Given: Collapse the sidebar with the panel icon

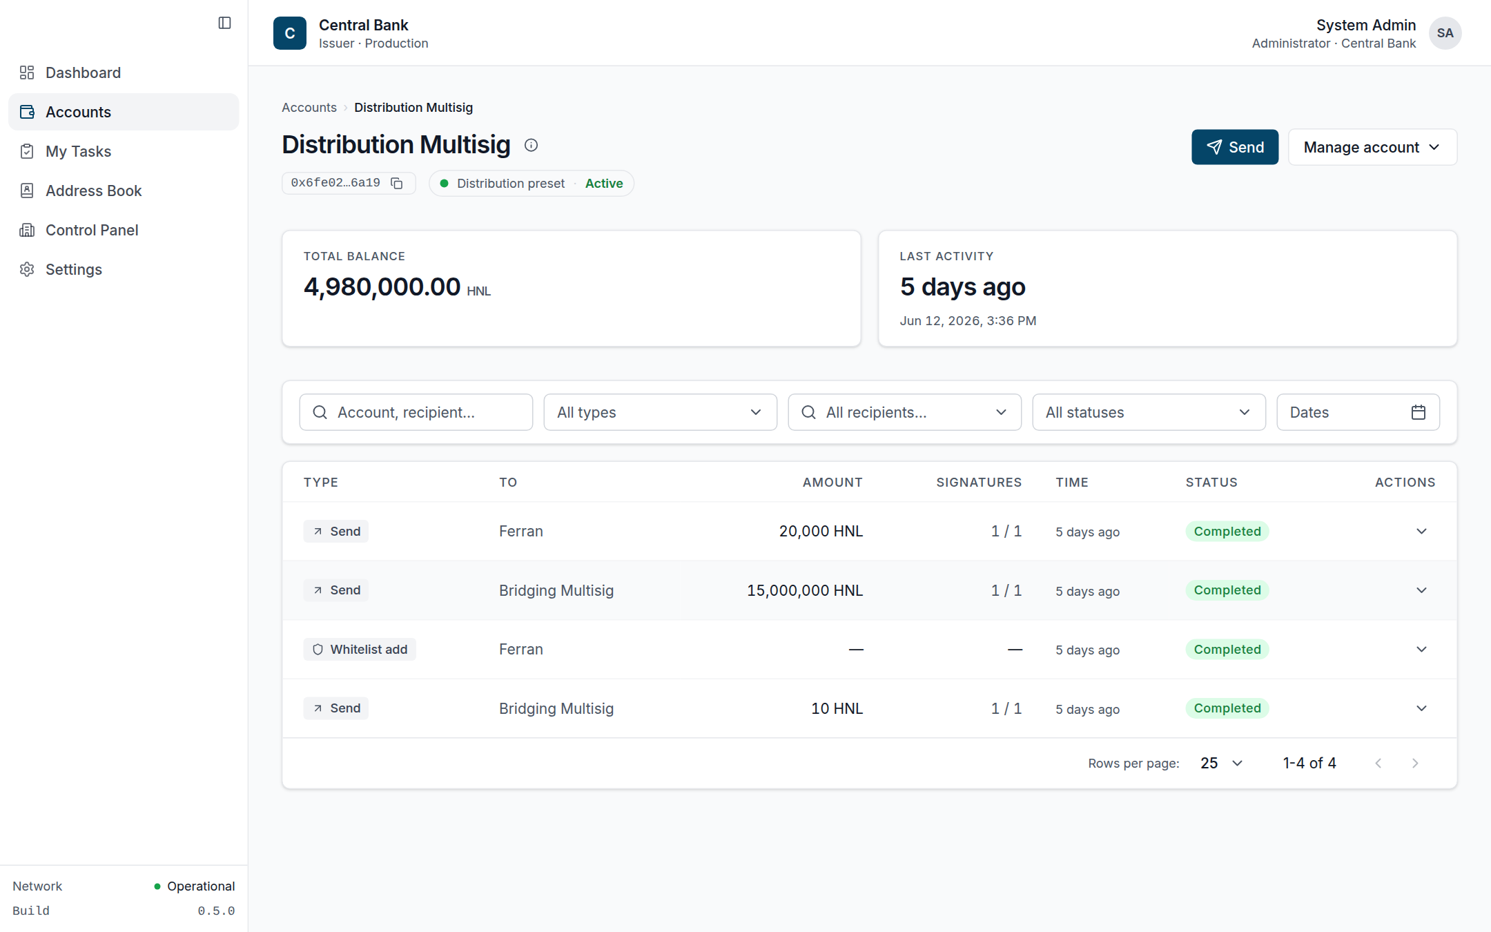Looking at the screenshot, I should tap(224, 23).
